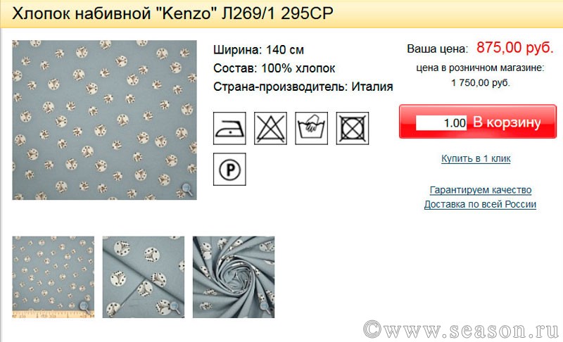Image resolution: width=563 pixels, height=342 pixels.
Task: Open the Доставка по всей России link
Action: [480, 204]
